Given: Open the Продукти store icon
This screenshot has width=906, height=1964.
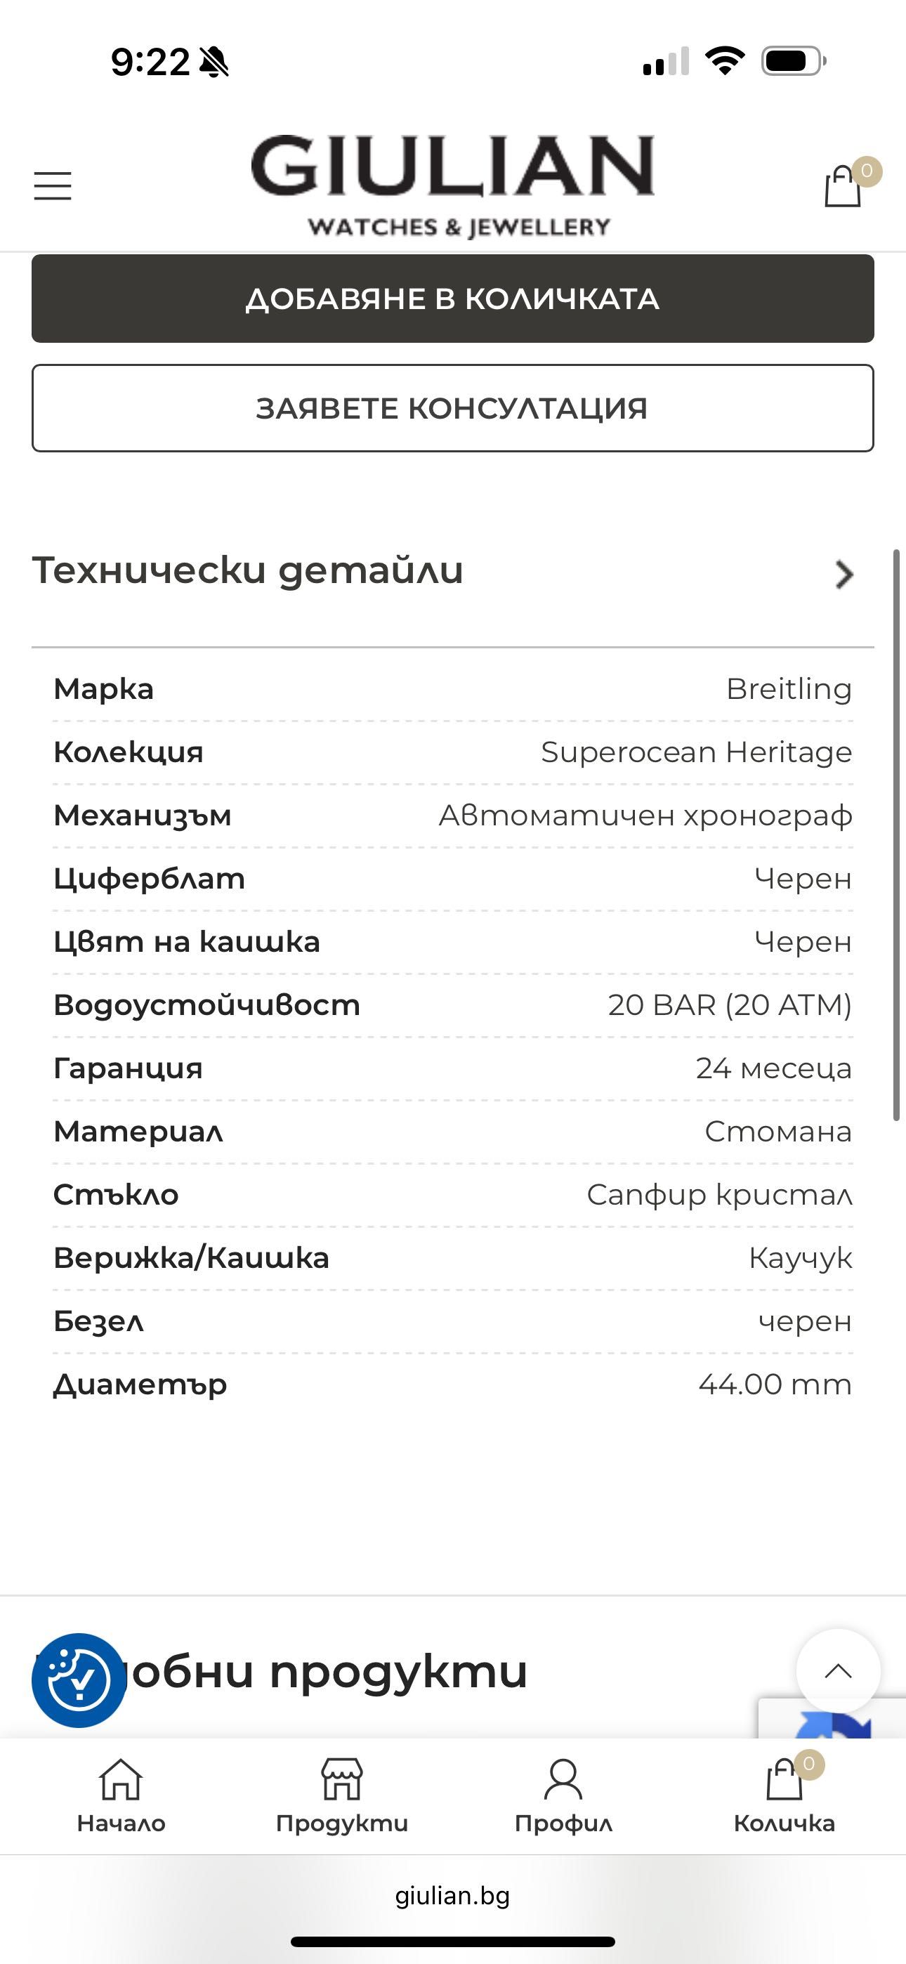Looking at the screenshot, I should click(x=341, y=1795).
